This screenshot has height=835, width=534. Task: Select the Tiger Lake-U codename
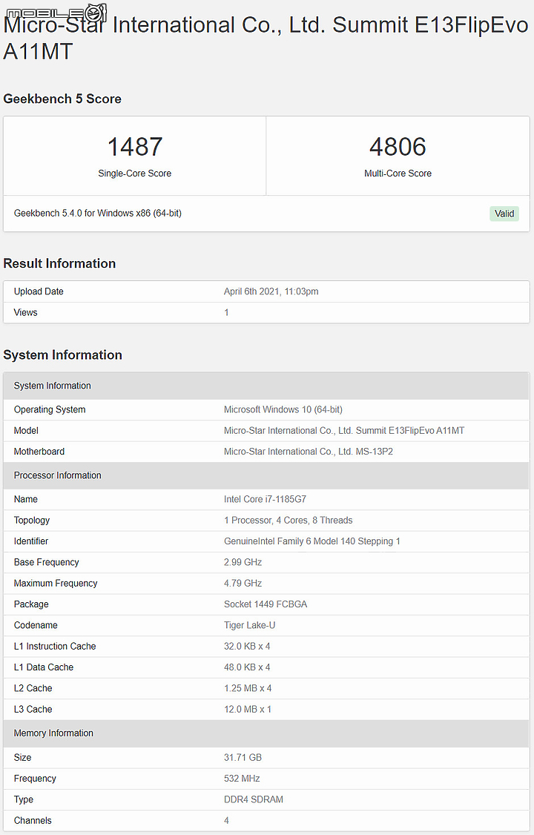(250, 625)
